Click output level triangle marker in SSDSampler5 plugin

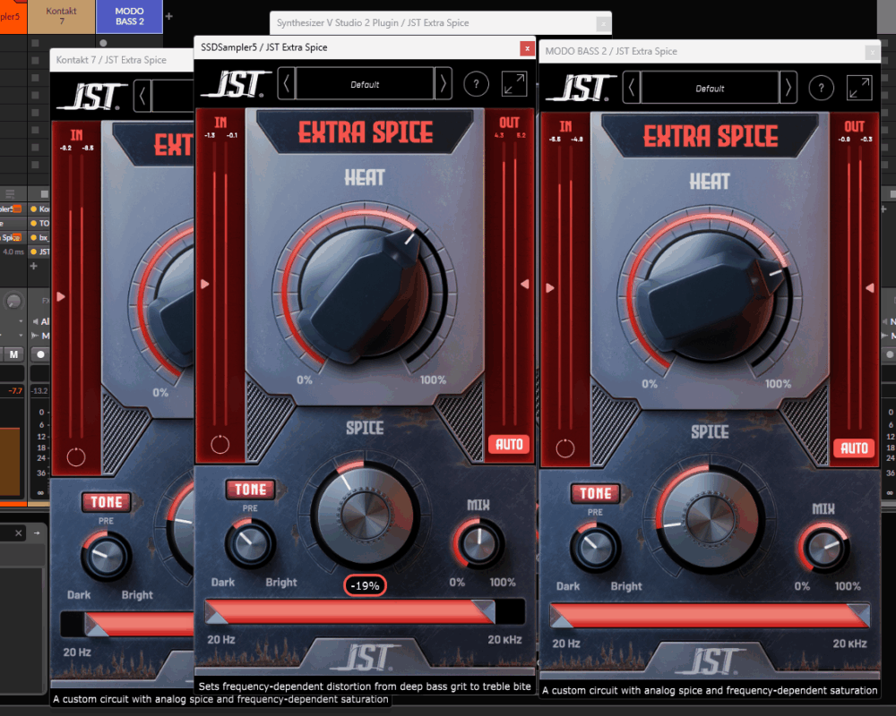coord(524,284)
